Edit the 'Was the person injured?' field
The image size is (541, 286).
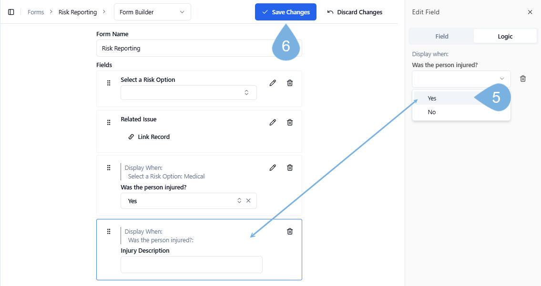click(273, 168)
